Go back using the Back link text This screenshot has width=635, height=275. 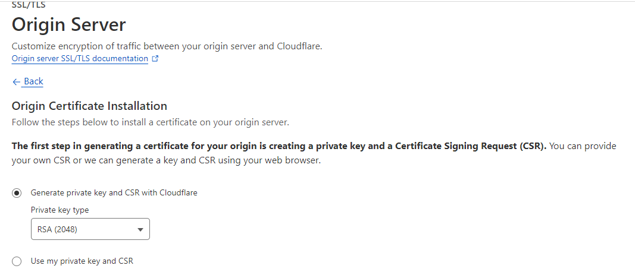(33, 81)
